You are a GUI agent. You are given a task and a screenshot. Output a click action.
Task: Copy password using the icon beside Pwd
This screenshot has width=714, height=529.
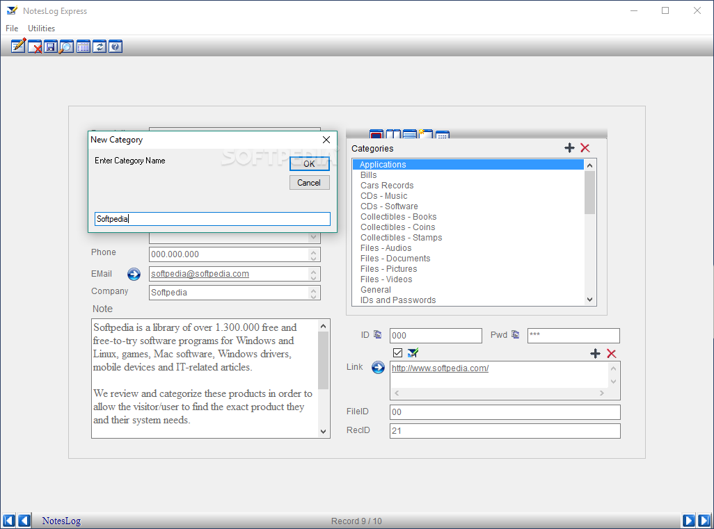pyautogui.click(x=515, y=334)
